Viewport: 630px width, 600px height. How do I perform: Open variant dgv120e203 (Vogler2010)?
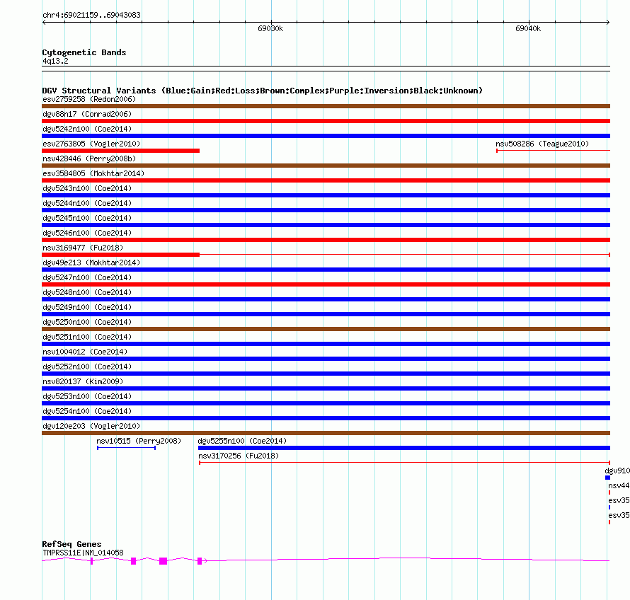91,426
